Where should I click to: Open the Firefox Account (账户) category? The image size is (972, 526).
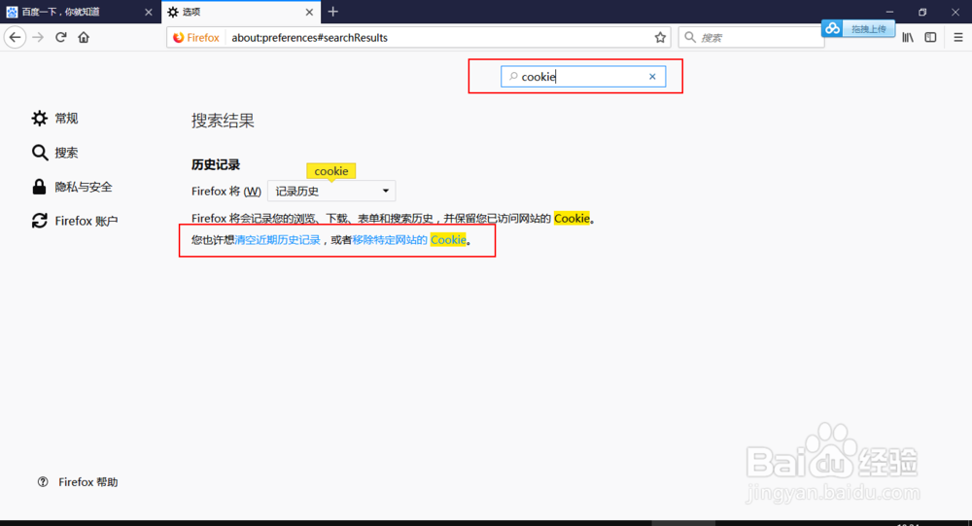point(75,221)
